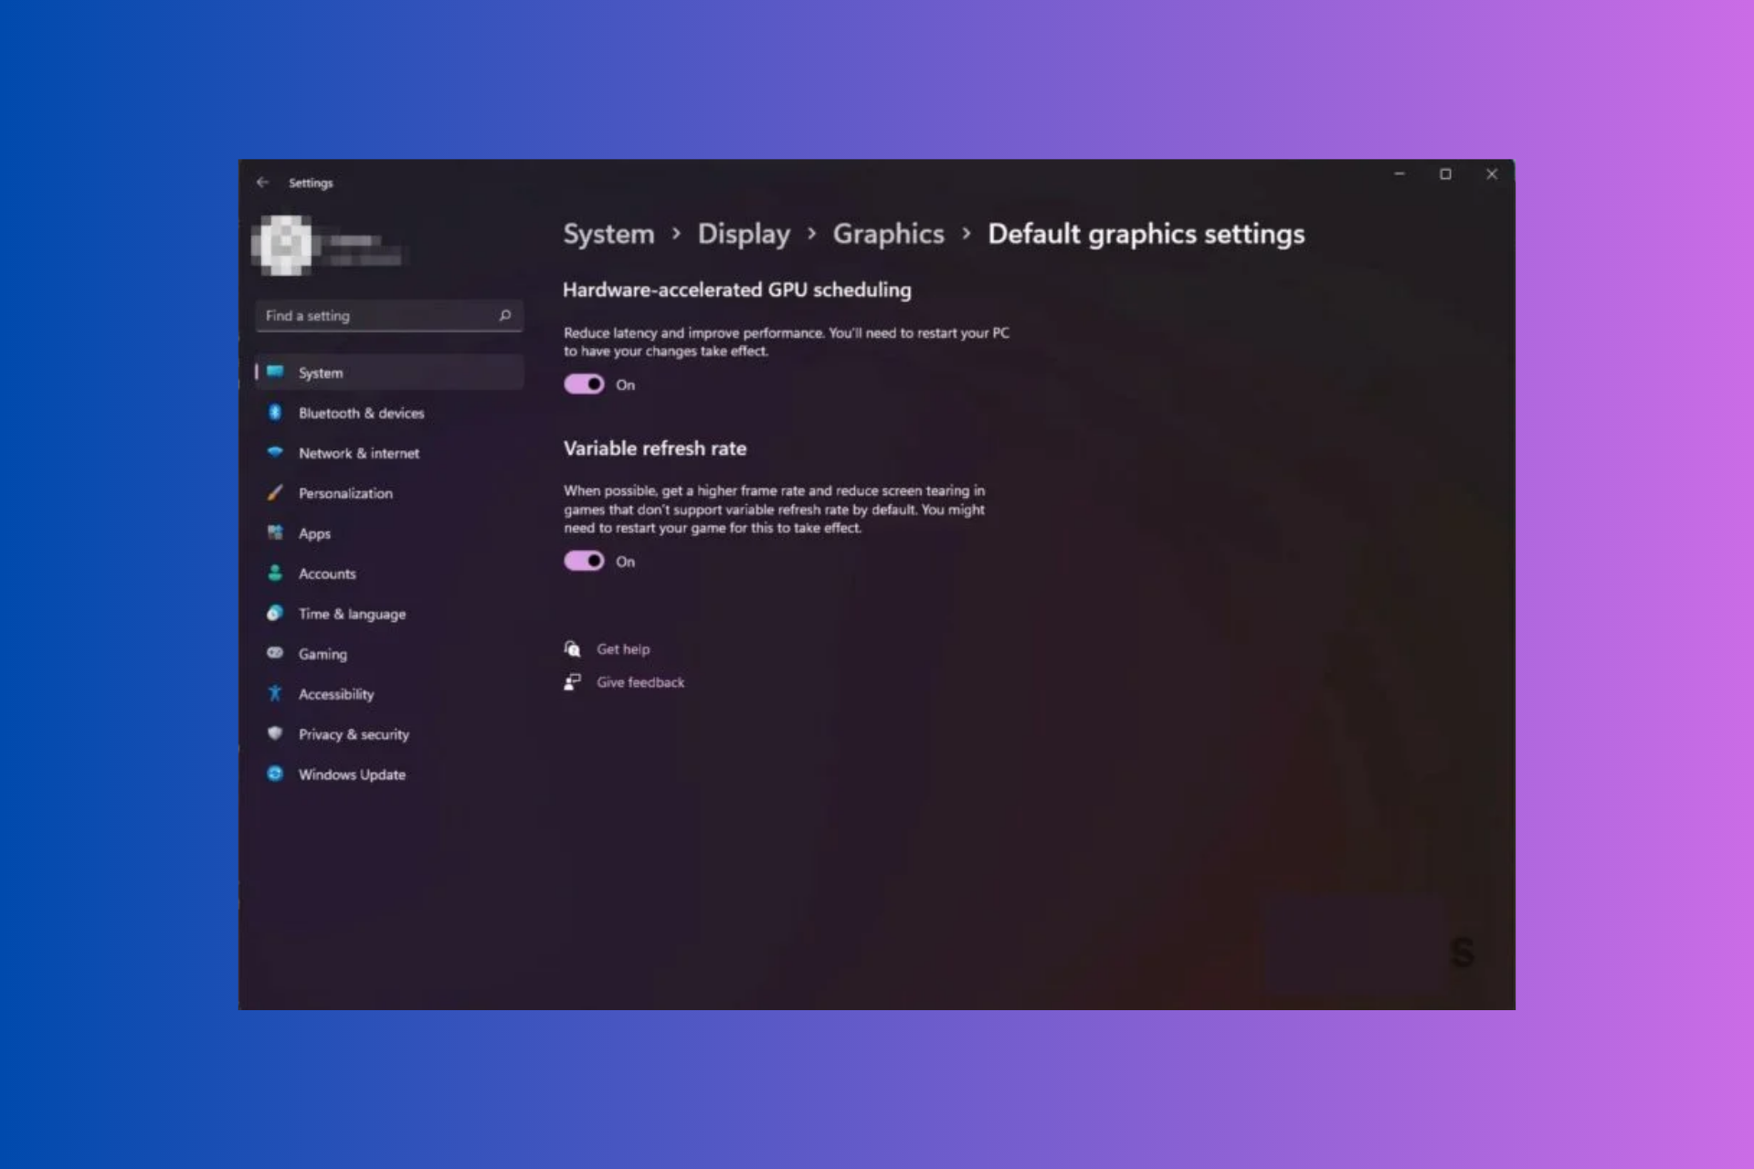Screen dimensions: 1754x1169
Task: Open the Get help link
Action: click(x=624, y=648)
